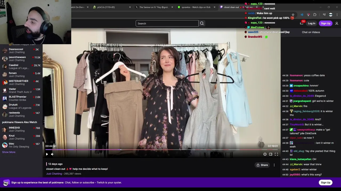Viewport: 341px width, 191px height.
Task: Open the video player settings gear
Action: pos(265,154)
